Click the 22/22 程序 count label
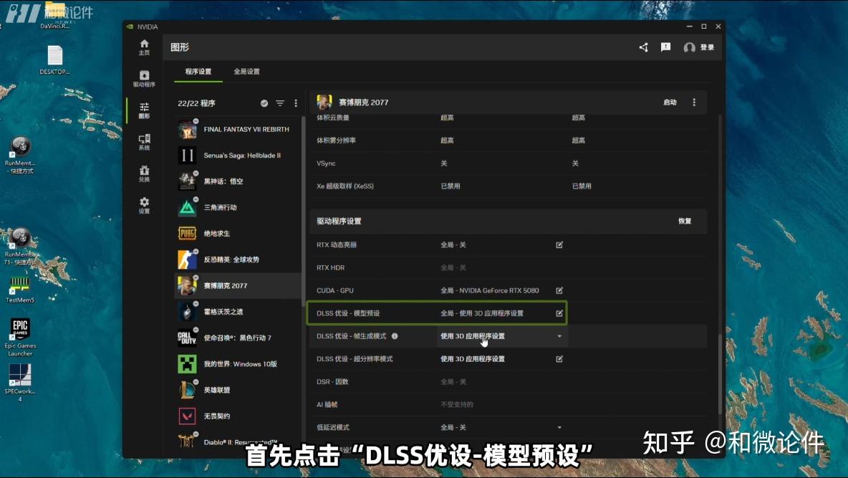 coord(196,103)
